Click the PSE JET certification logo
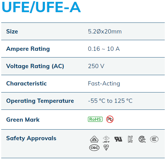The width and height of the screenshot is (166, 160). pyautogui.click(x=106, y=139)
